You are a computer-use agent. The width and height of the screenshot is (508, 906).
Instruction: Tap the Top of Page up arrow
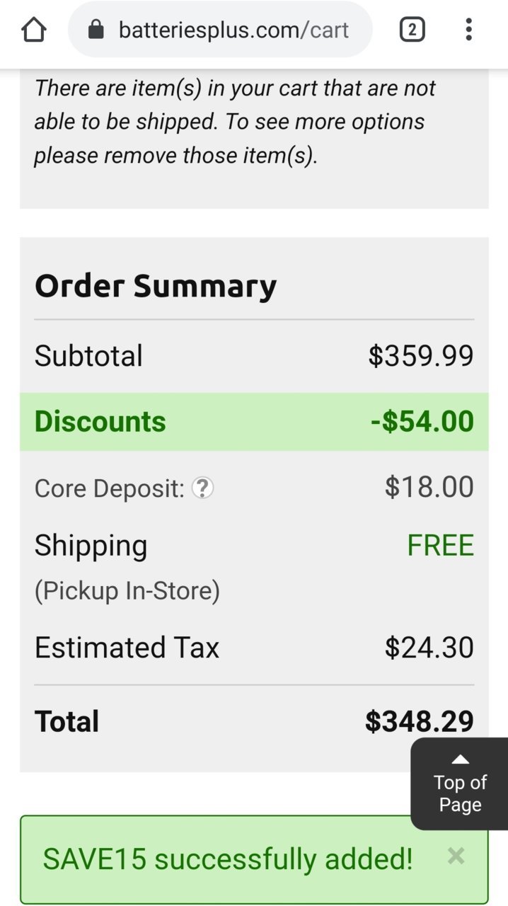coord(461,759)
